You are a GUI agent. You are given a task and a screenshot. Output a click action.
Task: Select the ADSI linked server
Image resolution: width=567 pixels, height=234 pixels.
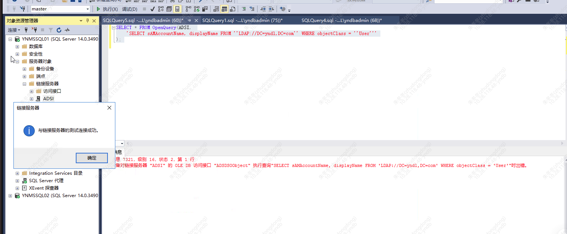pyautogui.click(x=48, y=99)
